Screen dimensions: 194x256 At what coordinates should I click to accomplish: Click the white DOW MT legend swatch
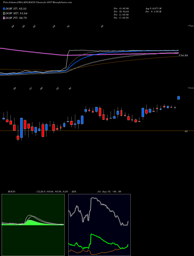4,13
